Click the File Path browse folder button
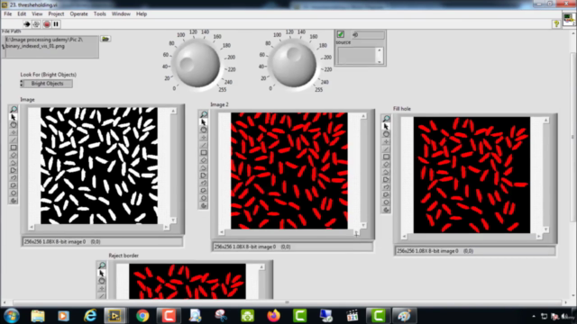The width and height of the screenshot is (577, 324). [105, 39]
